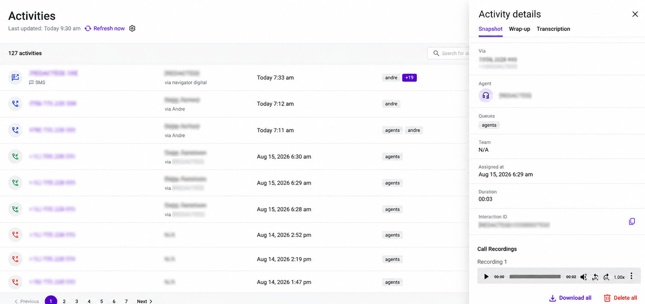Click the Duration value 00:03
This screenshot has width=645, height=304.
485,199
